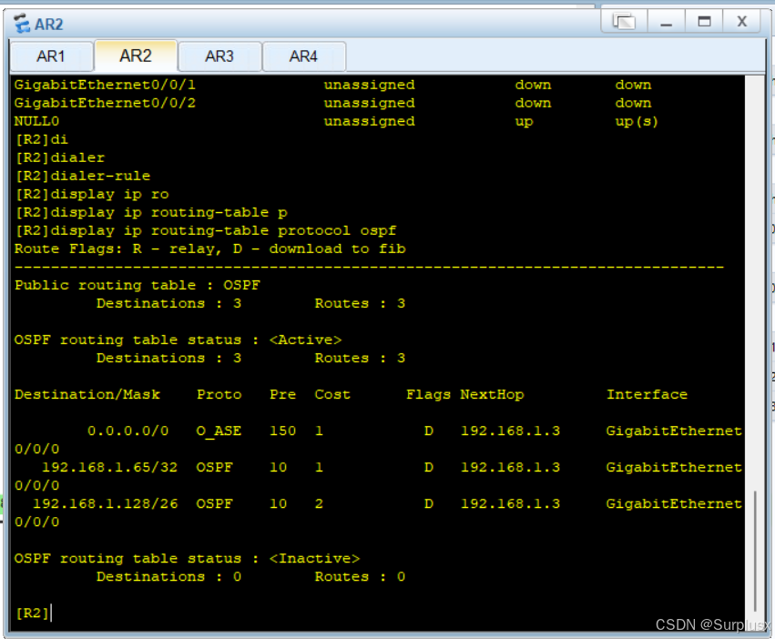775x639 pixels.
Task: Click the Interface column header
Action: pos(647,394)
